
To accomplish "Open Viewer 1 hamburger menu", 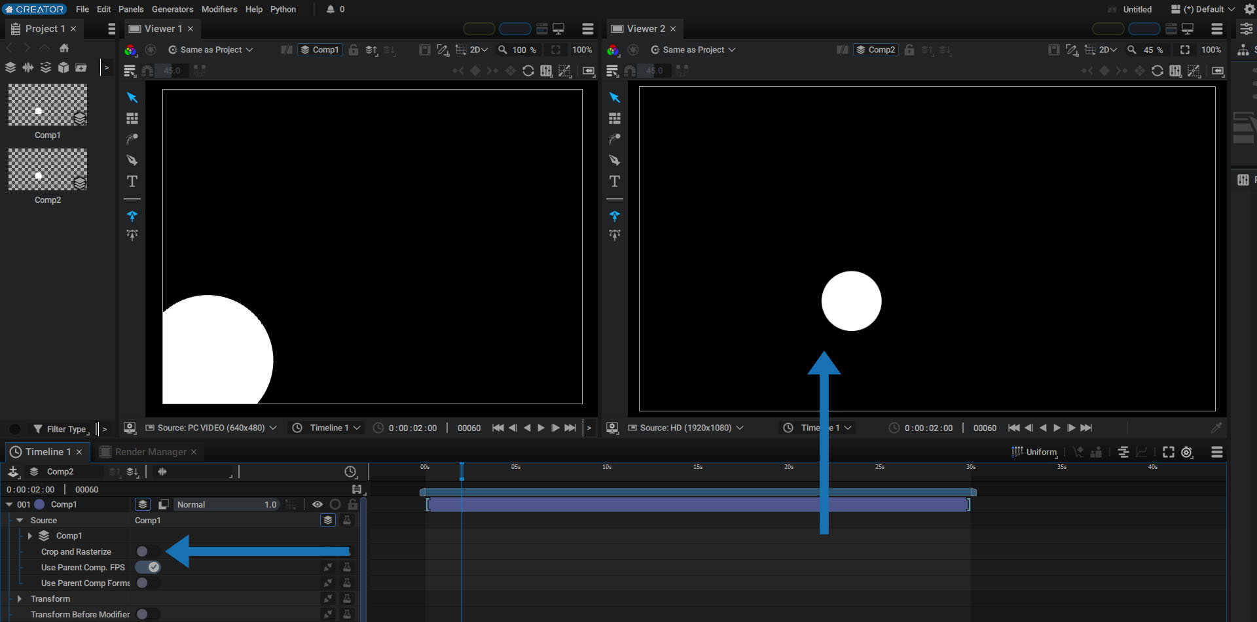I will [x=588, y=29].
